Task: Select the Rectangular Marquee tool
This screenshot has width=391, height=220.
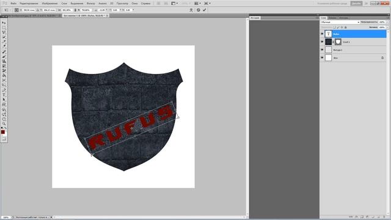Action: [4, 28]
